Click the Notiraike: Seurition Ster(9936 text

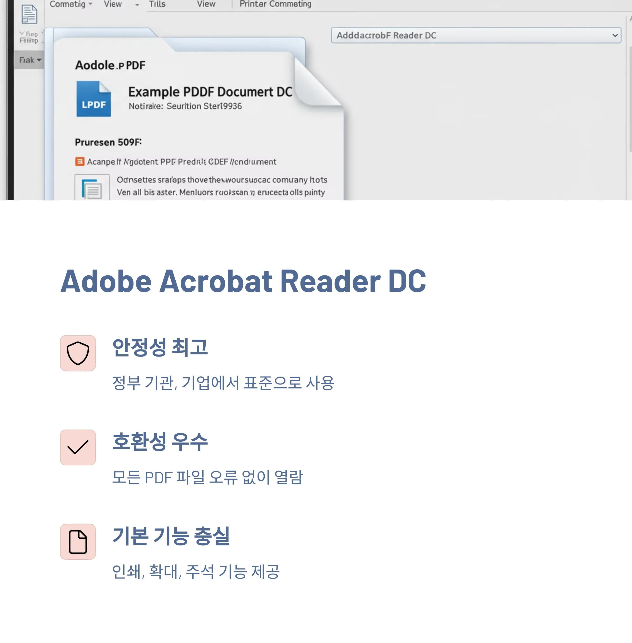(185, 106)
